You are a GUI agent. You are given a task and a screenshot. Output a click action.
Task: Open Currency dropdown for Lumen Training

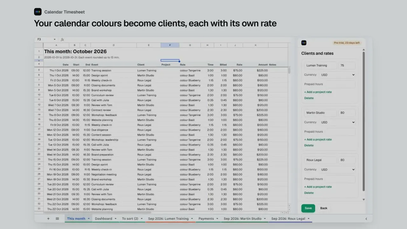coord(337,75)
